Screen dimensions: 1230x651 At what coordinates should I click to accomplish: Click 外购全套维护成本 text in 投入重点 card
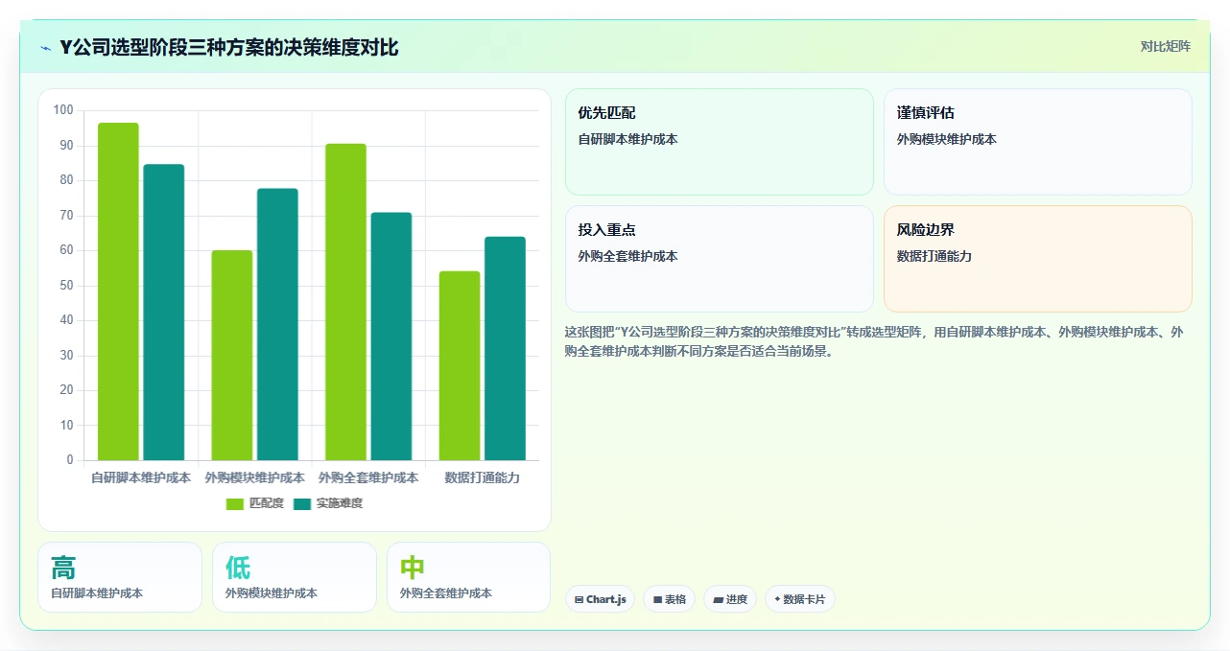pyautogui.click(x=627, y=256)
